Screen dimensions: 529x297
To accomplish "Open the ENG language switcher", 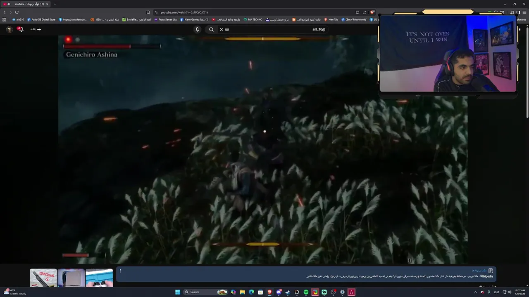I will 497,292.
